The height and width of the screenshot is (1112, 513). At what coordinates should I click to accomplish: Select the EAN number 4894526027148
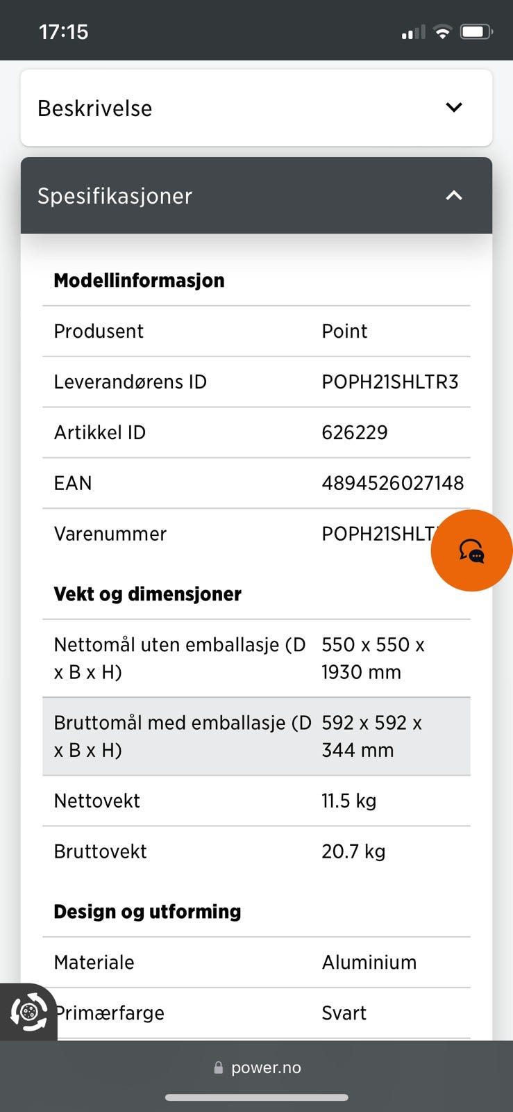(x=392, y=483)
